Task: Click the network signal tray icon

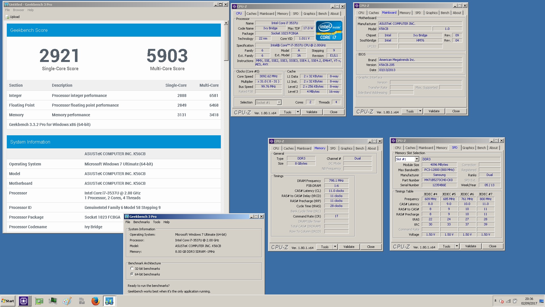Action: pyautogui.click(x=508, y=301)
